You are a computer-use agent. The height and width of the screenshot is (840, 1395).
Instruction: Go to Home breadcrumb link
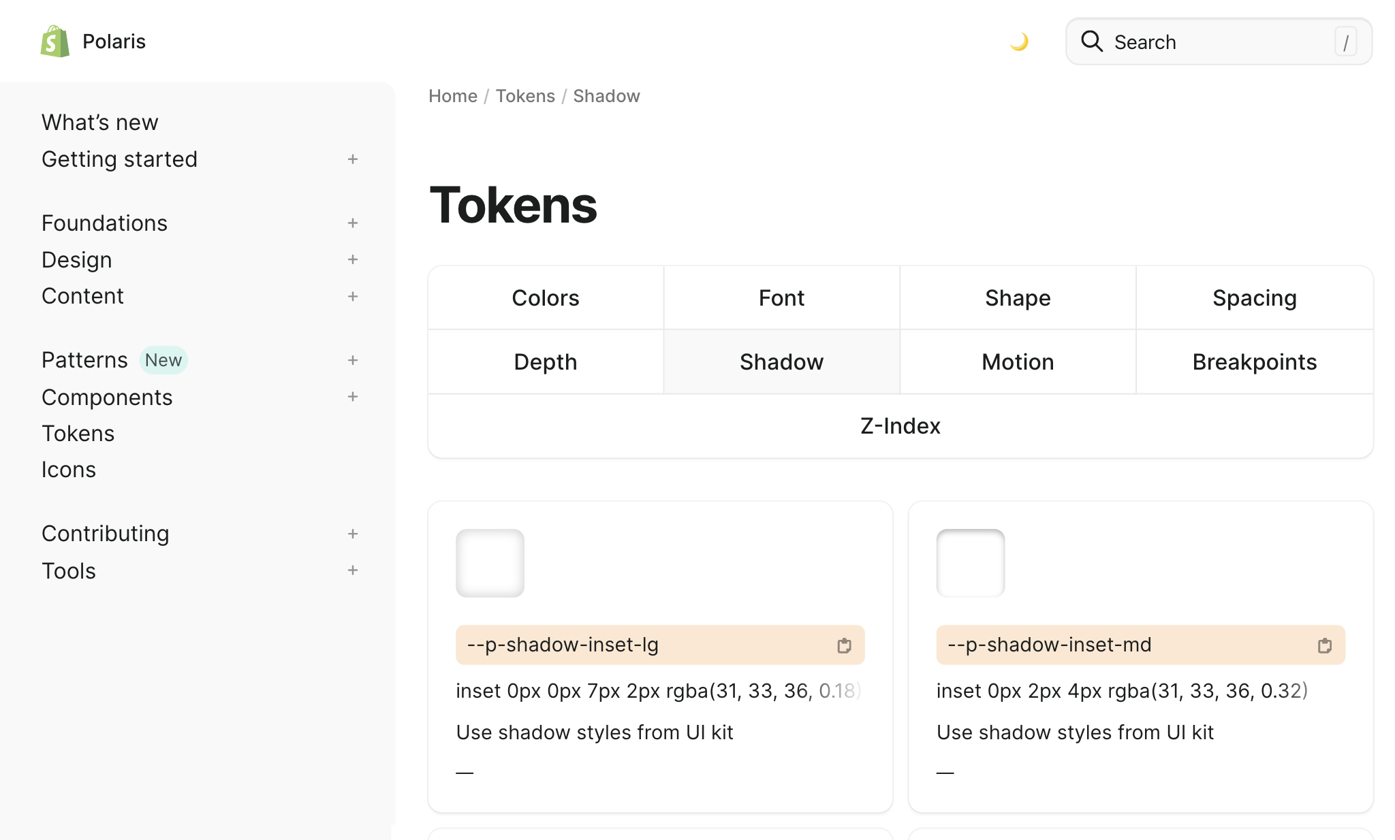[453, 96]
